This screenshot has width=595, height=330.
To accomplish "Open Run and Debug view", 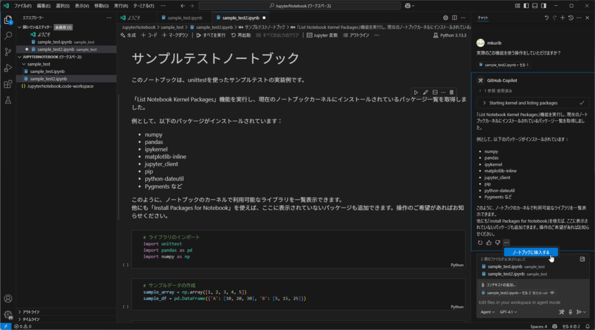I will click(8, 68).
